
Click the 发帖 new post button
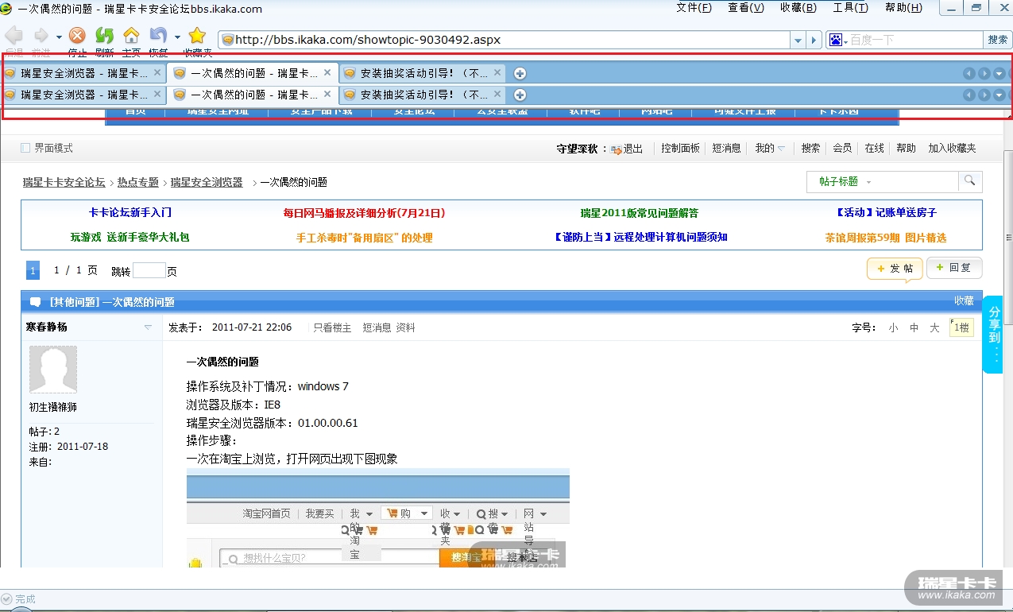[x=895, y=269]
